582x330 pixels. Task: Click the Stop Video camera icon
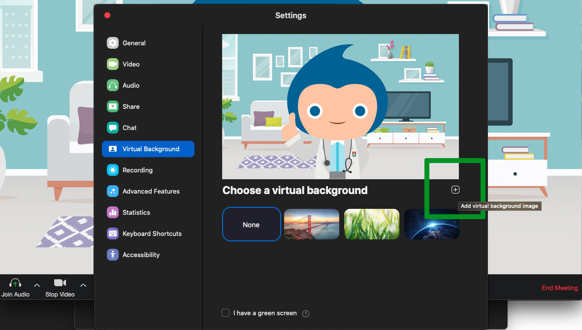pos(60,283)
